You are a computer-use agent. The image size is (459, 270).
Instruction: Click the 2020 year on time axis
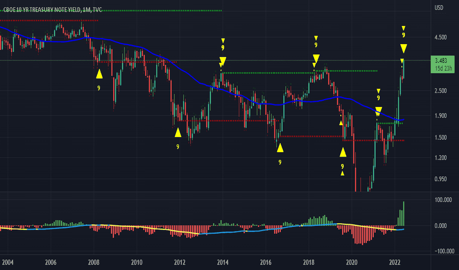(x=352, y=263)
